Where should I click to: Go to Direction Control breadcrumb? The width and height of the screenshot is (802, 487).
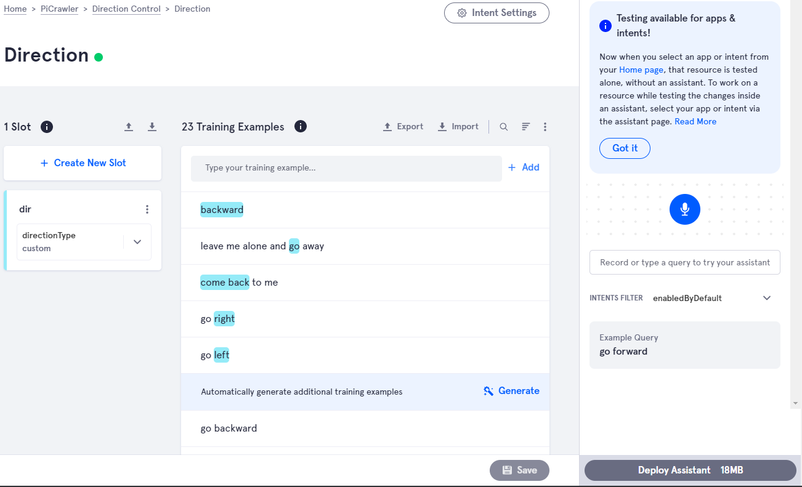point(126,9)
